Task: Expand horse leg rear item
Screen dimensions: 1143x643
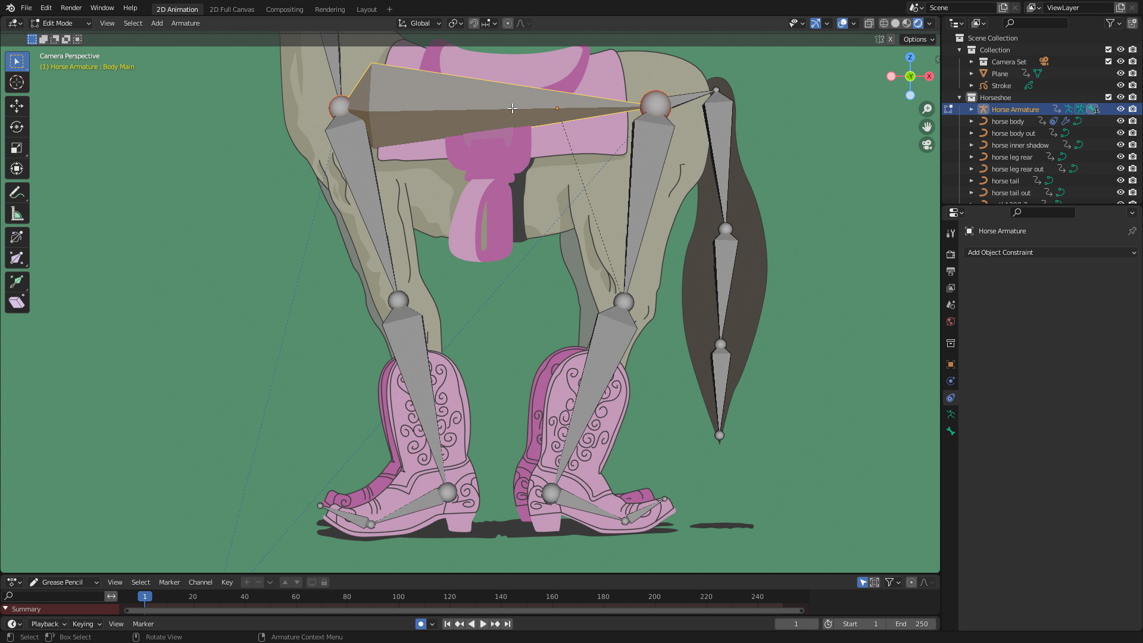Action: coord(972,157)
